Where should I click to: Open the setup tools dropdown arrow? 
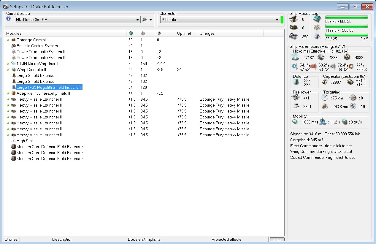150,20
